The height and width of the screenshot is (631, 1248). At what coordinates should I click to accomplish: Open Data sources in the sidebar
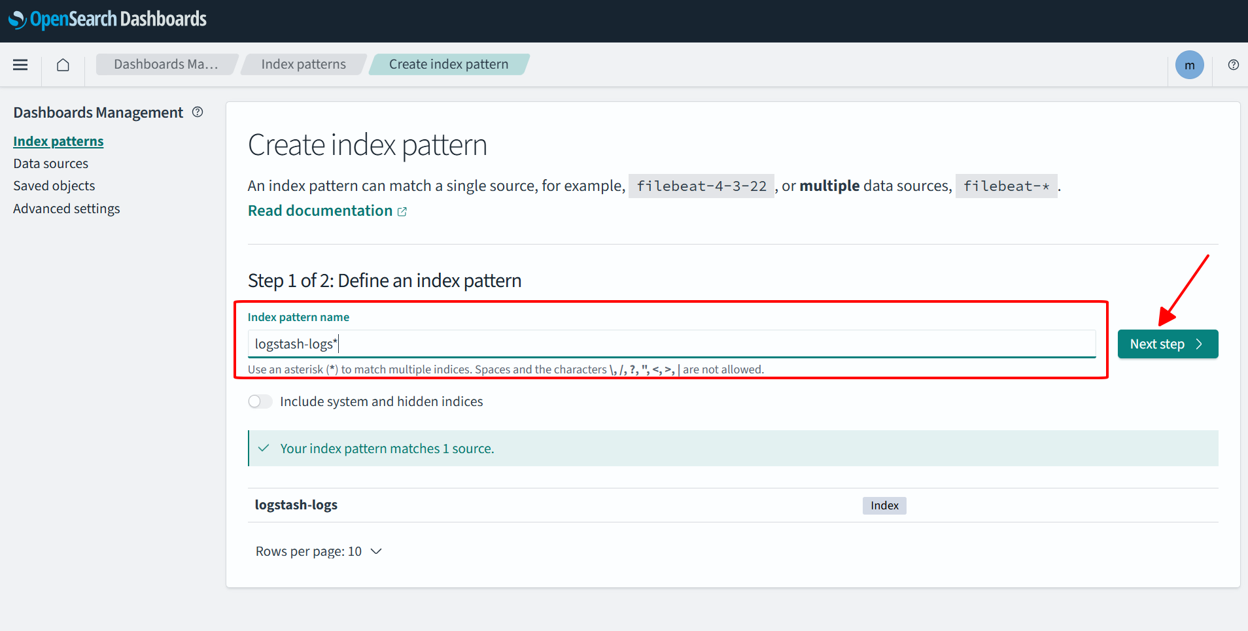(50, 163)
